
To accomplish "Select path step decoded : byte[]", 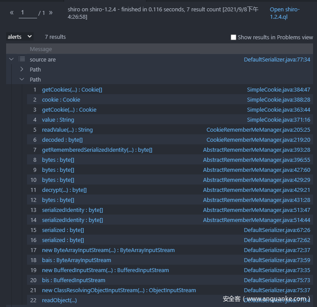I will (x=62, y=140).
